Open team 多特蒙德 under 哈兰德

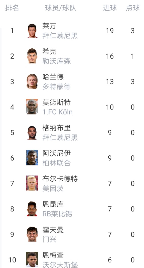pos(57,87)
